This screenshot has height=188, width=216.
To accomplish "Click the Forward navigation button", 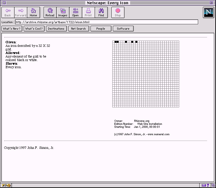I will 21,12.
